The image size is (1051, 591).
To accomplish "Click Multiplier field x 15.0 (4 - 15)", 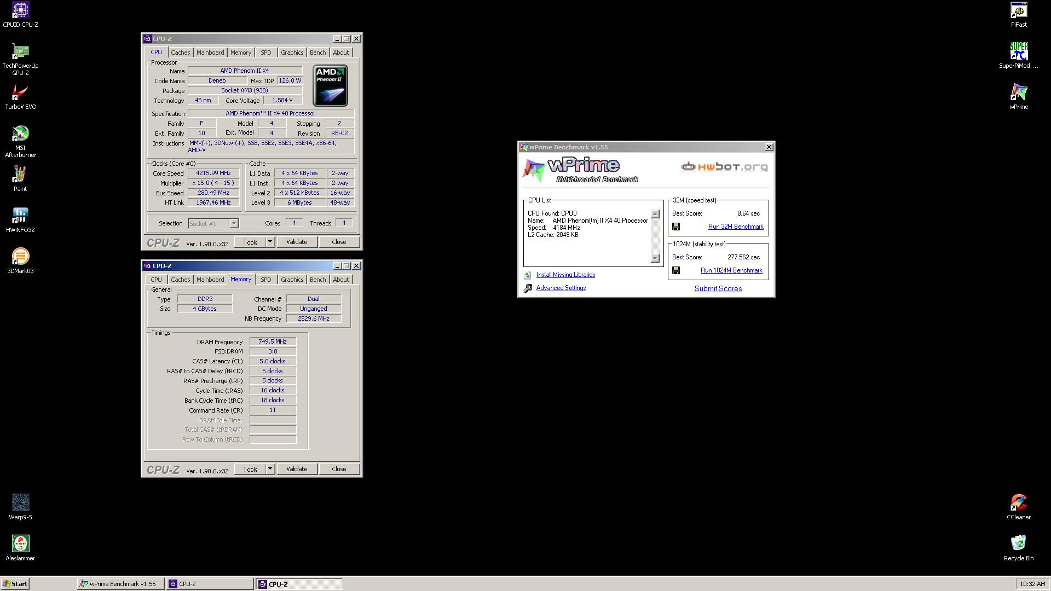I will pos(213,183).
